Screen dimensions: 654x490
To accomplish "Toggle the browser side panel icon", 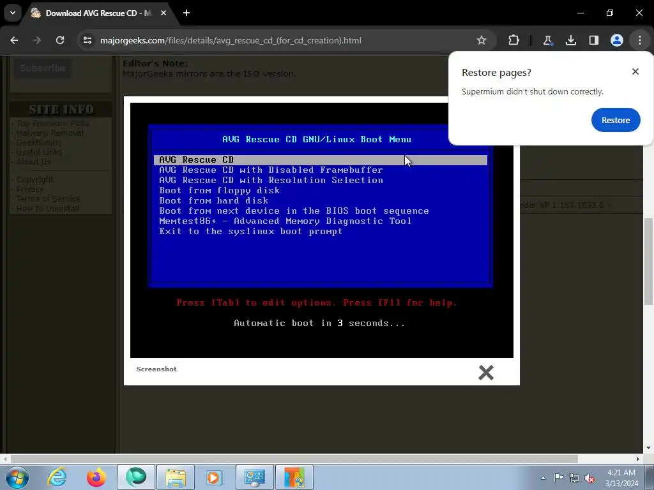I will pos(593,40).
